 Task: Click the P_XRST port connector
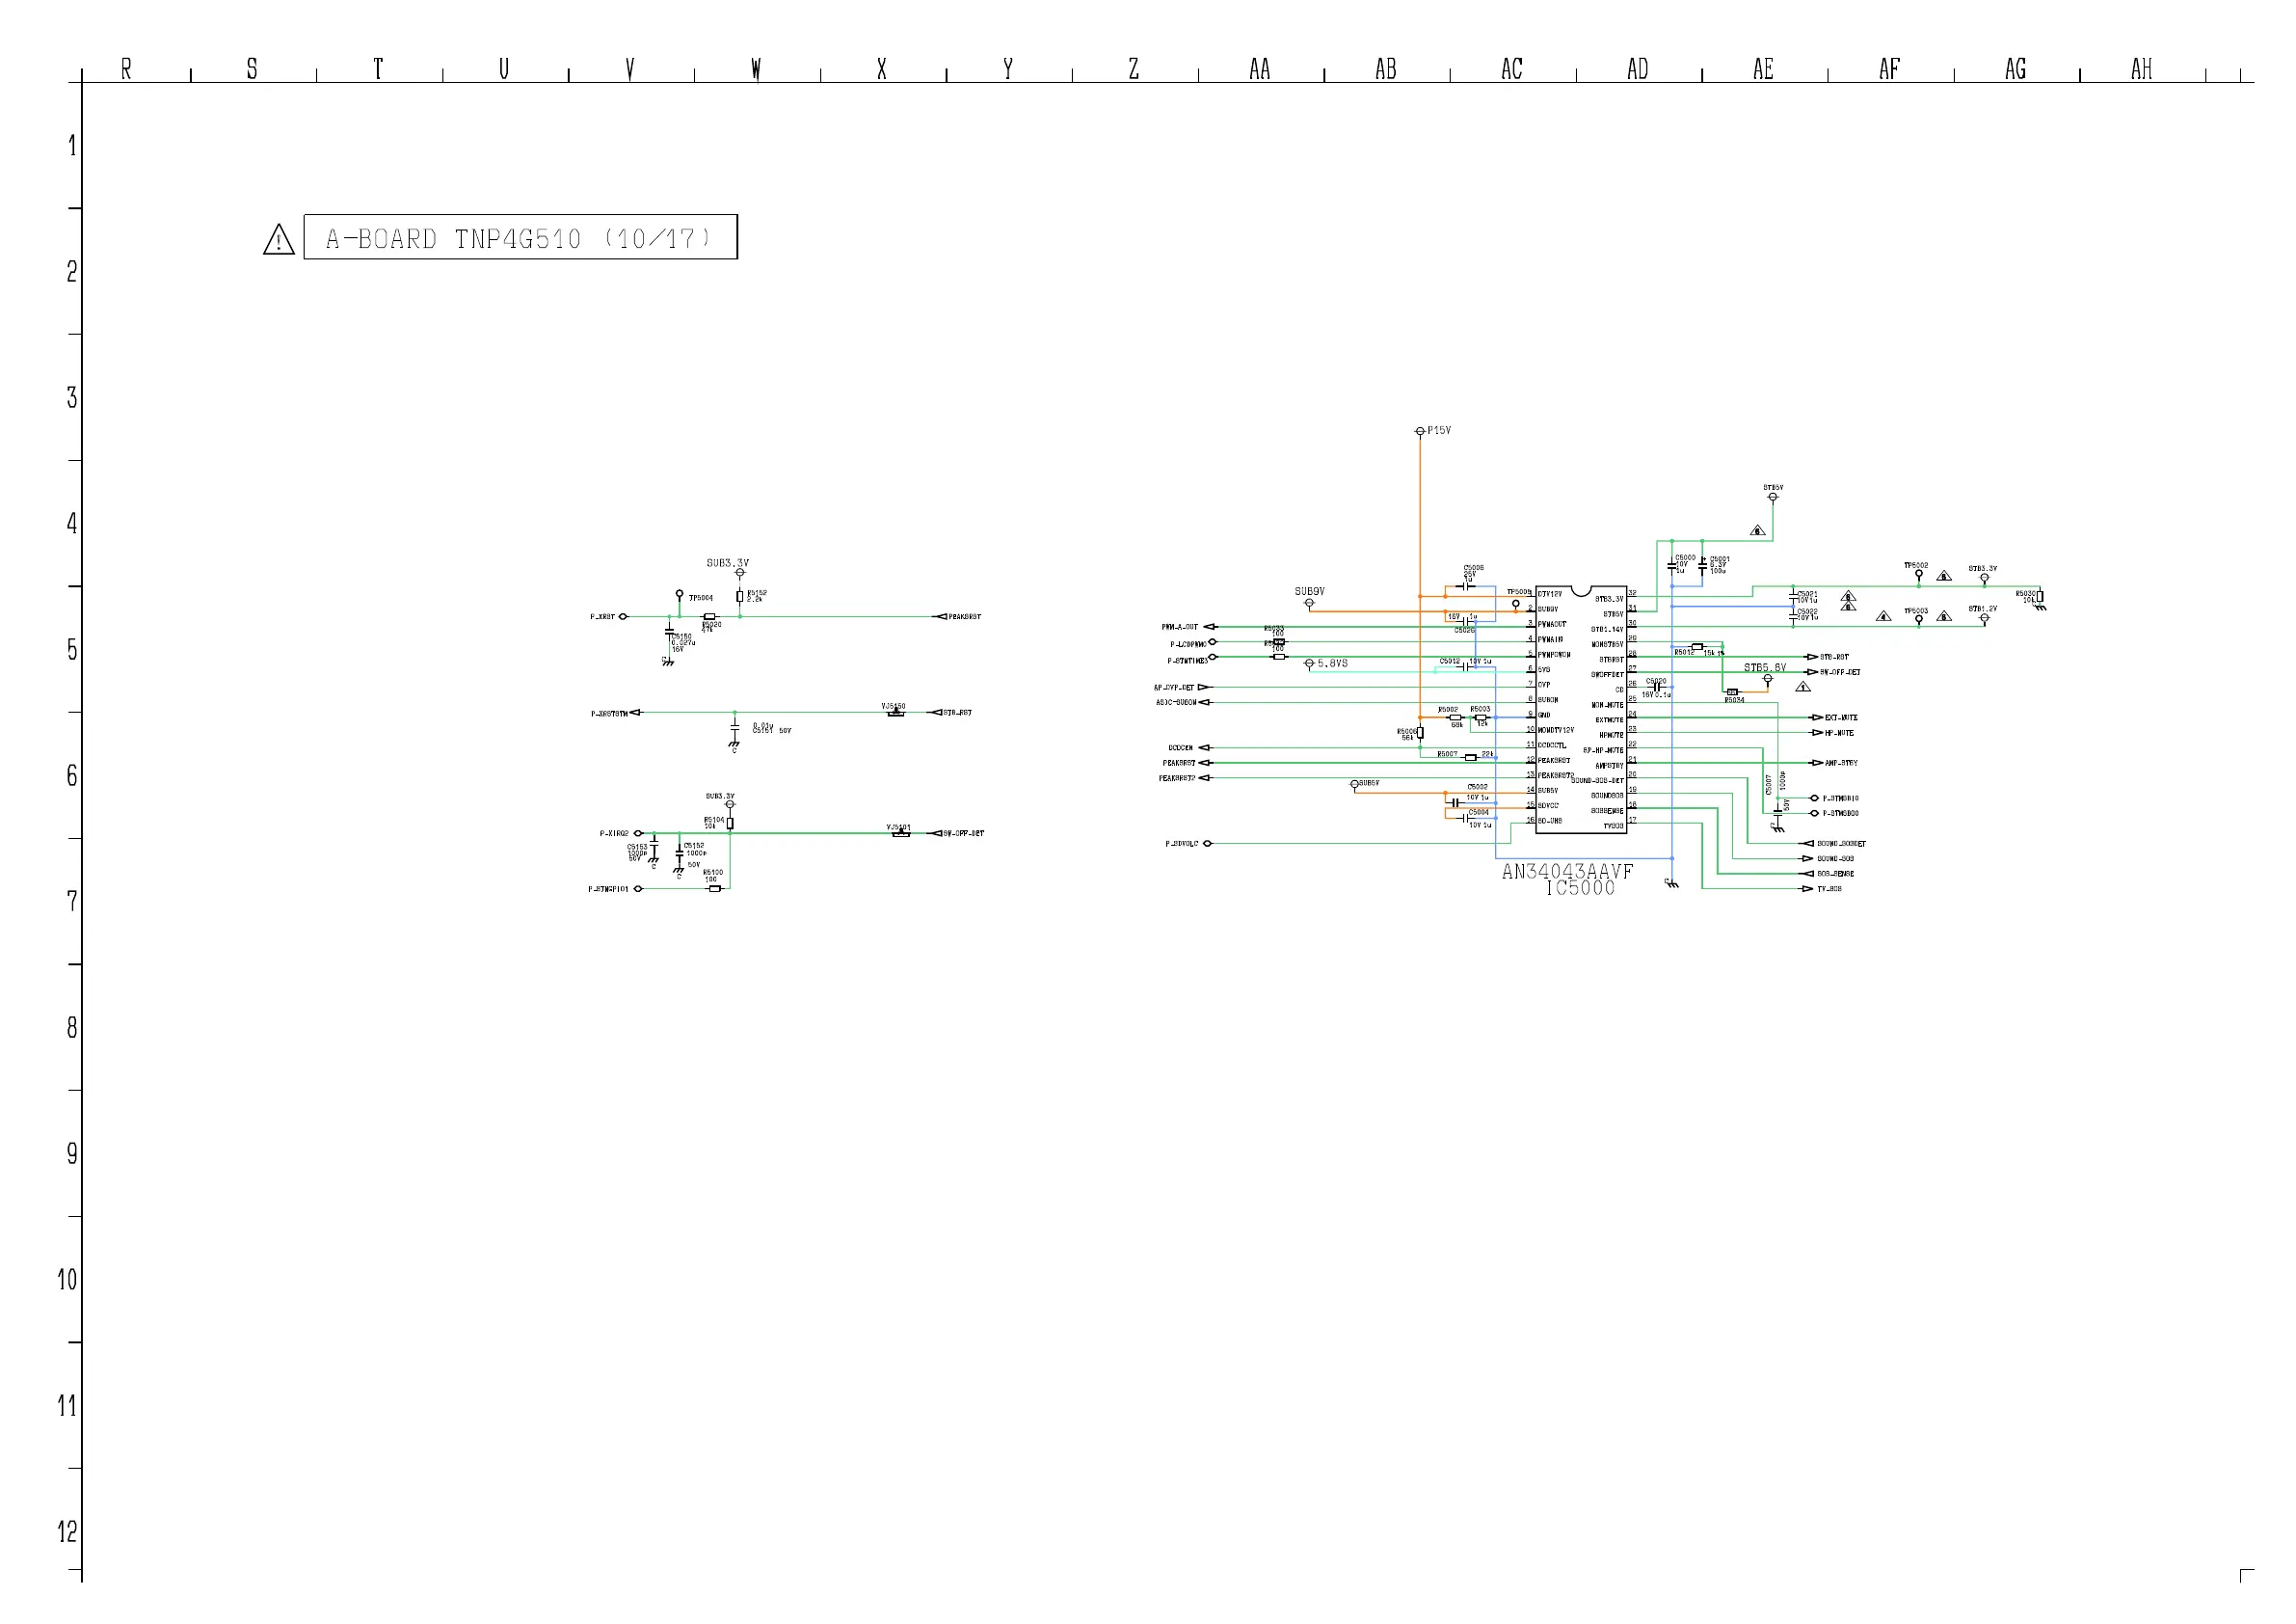click(623, 616)
